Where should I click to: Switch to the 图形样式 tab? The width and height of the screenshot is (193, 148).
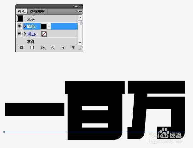tap(37, 12)
